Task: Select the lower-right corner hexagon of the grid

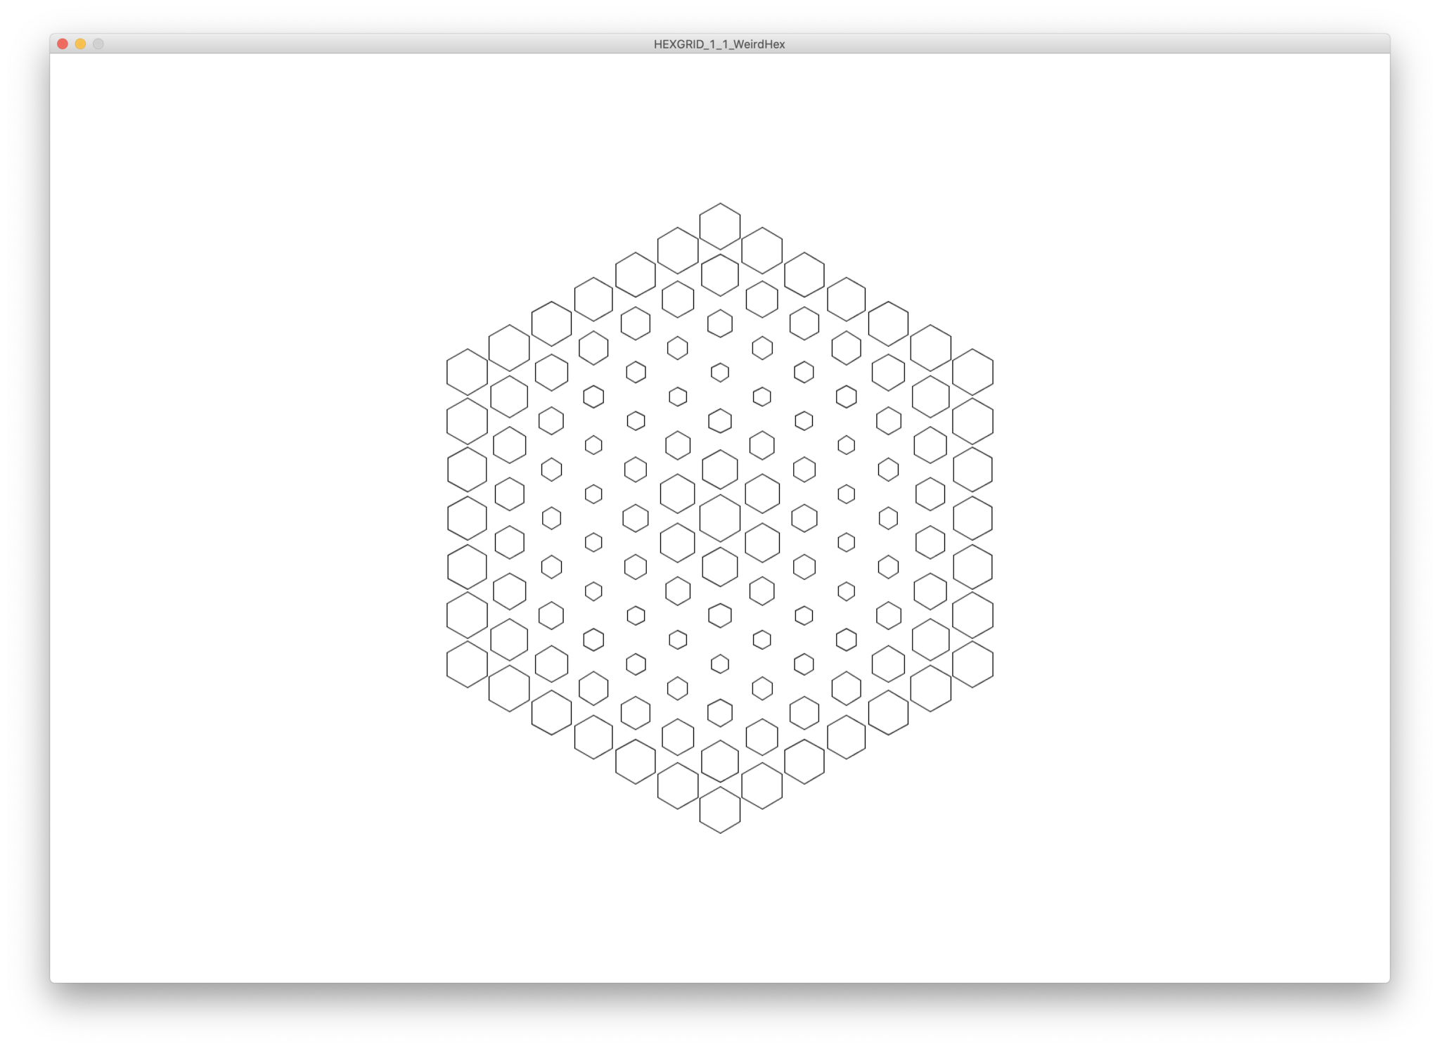Action: coord(972,664)
